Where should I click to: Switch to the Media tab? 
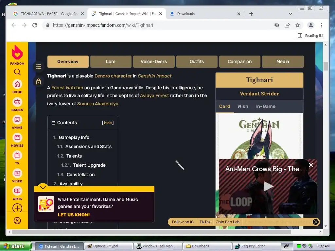[x=283, y=61]
